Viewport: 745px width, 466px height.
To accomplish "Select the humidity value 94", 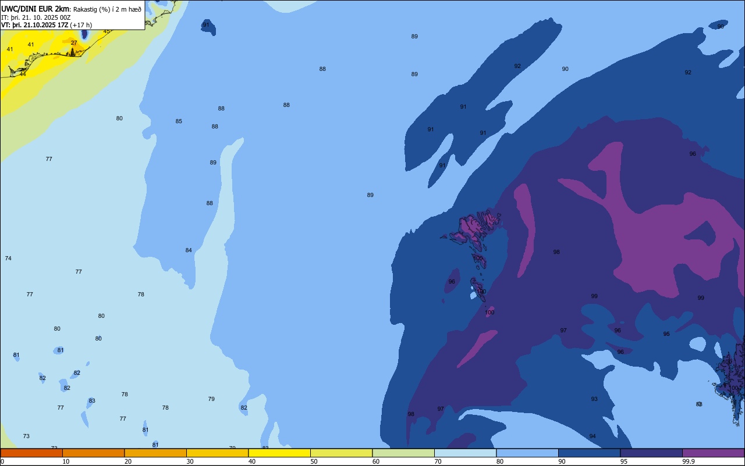I will [x=593, y=436].
